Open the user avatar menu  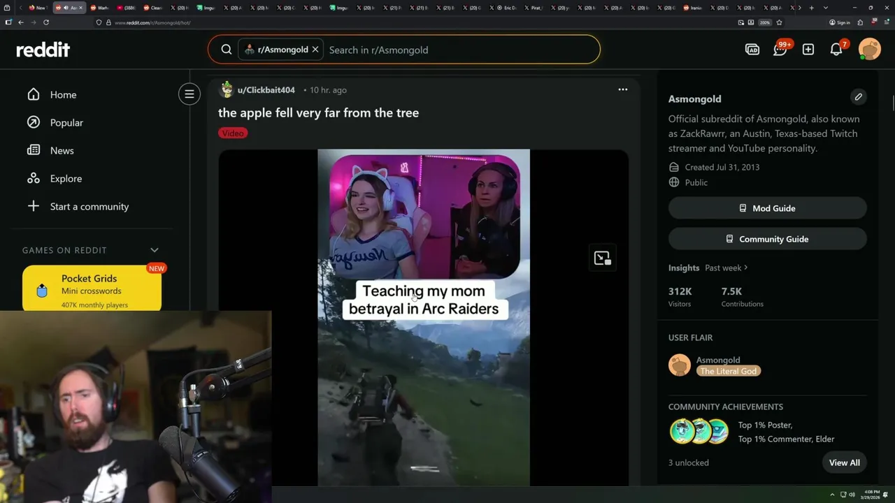(x=870, y=50)
